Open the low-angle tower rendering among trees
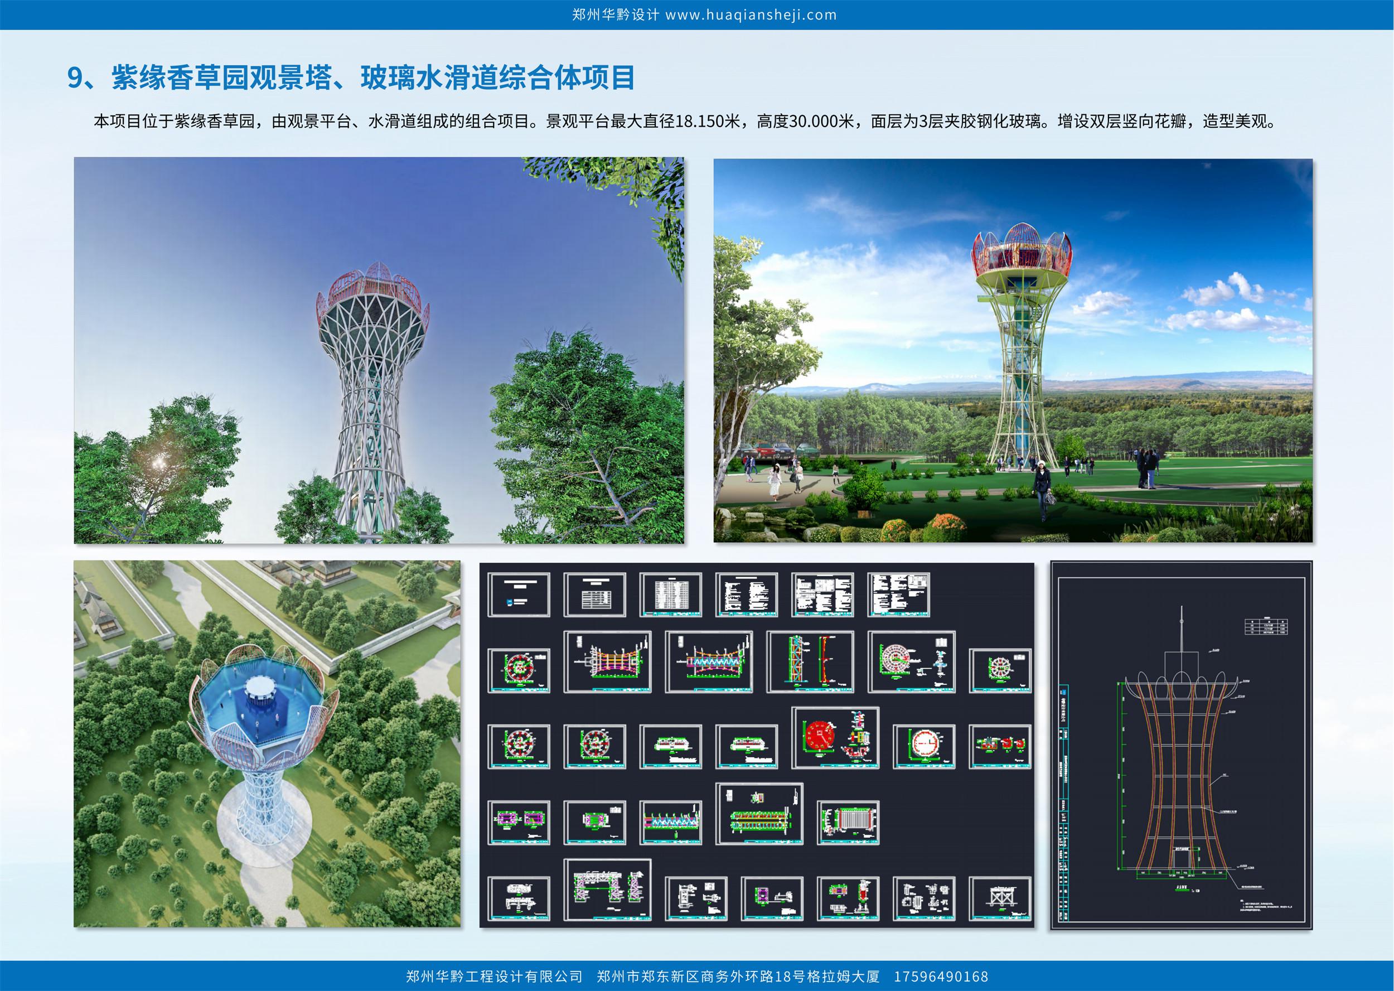Screen dimensions: 1394x991 pyautogui.click(x=379, y=350)
